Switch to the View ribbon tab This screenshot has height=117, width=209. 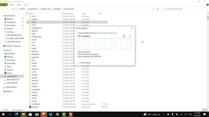26,5
